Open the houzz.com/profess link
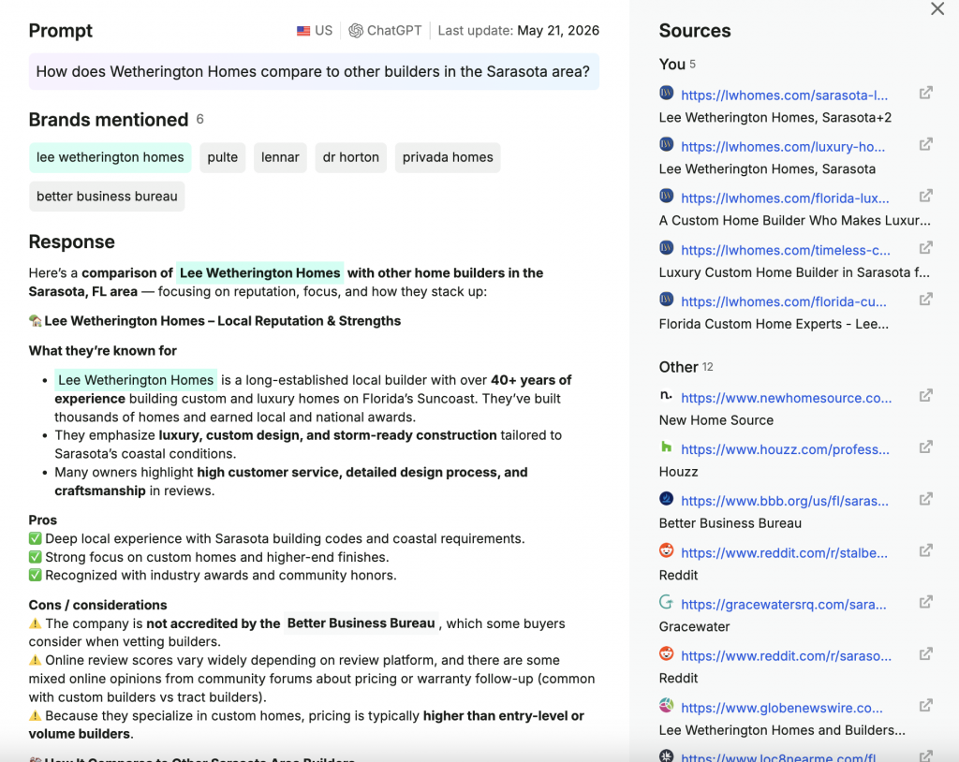 (785, 449)
